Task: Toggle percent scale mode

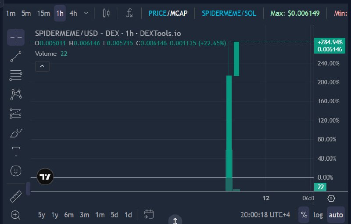Action: pos(304,215)
